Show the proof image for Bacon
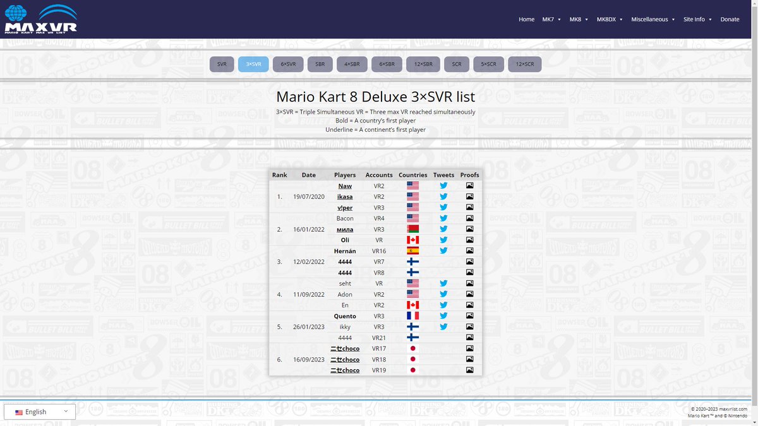The height and width of the screenshot is (426, 758). [x=469, y=218]
